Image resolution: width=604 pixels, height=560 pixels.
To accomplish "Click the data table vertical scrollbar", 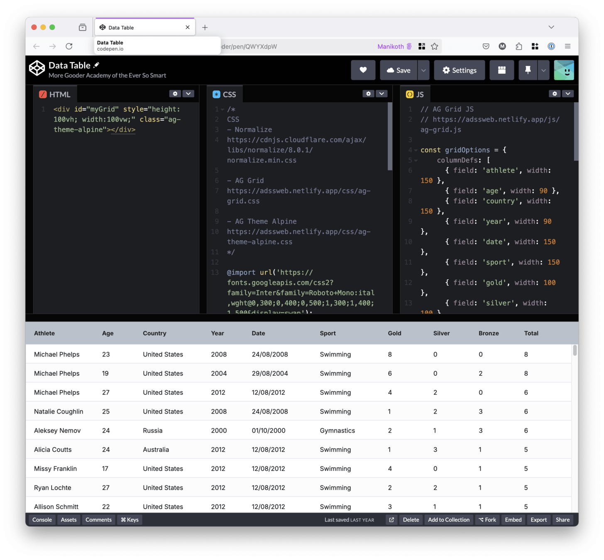I will (575, 351).
